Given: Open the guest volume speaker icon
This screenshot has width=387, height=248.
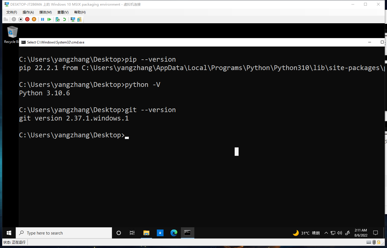Looking at the screenshot, I should tap(340, 233).
